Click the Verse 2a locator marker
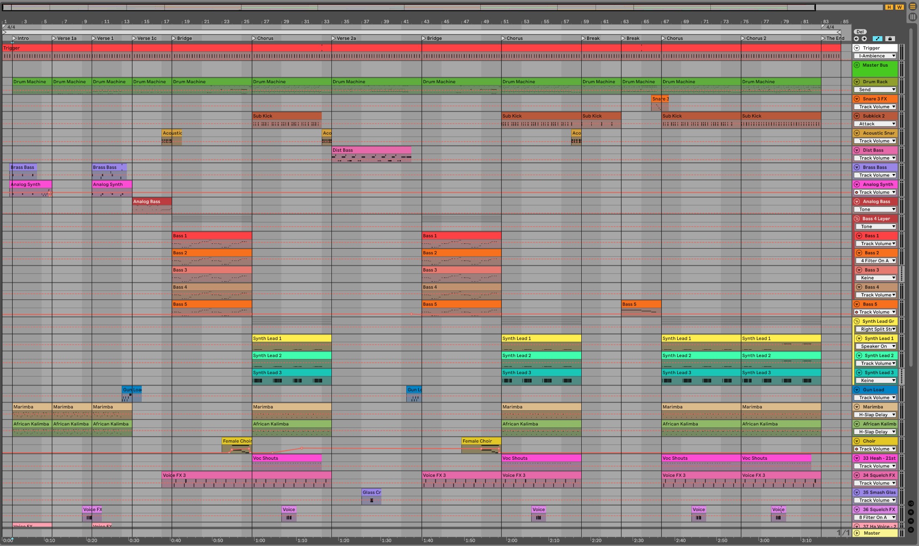This screenshot has width=919, height=546. (334, 38)
